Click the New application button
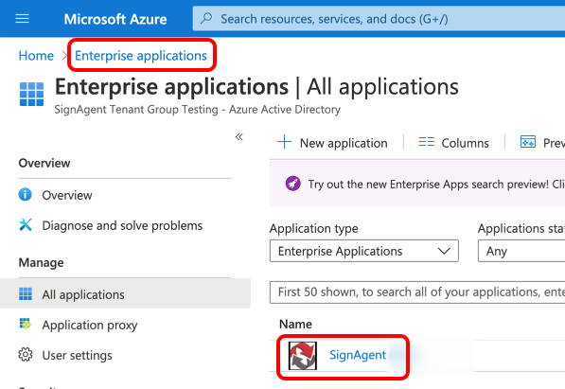 332,143
